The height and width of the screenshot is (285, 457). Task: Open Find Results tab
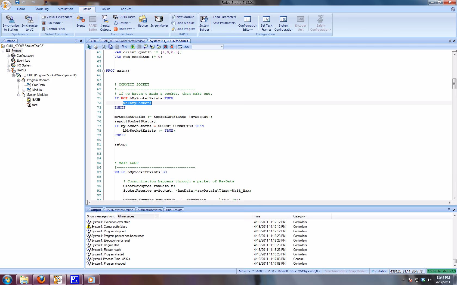pos(174,210)
